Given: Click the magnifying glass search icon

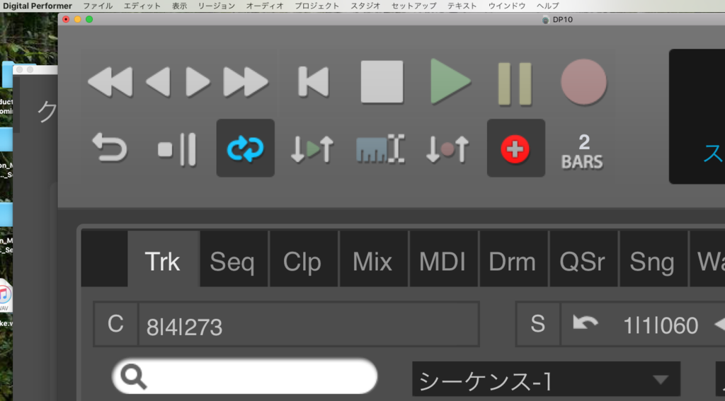Looking at the screenshot, I should [x=134, y=378].
